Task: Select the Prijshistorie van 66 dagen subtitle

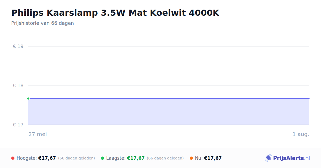Action: tap(43, 23)
